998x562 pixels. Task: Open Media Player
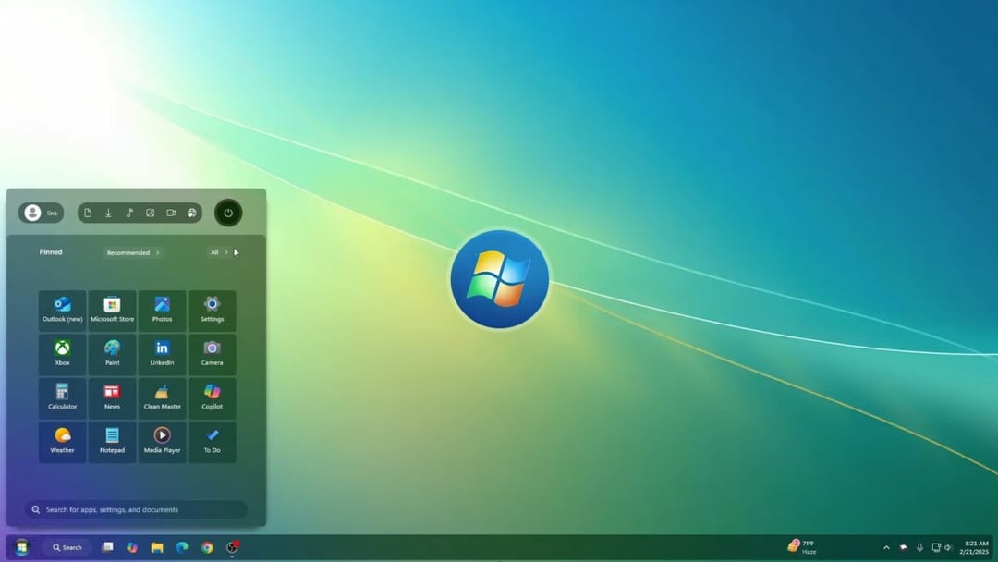tap(162, 441)
